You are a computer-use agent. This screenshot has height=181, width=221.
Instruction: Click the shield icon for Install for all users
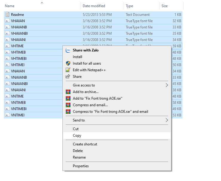pyautogui.click(x=68, y=63)
